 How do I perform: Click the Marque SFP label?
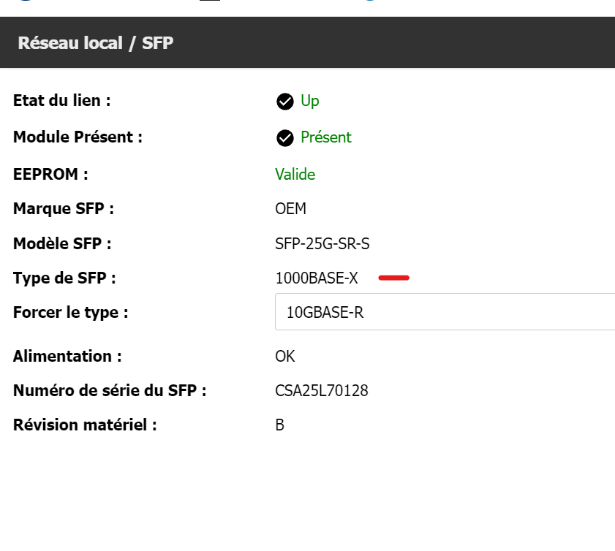pyautogui.click(x=64, y=209)
